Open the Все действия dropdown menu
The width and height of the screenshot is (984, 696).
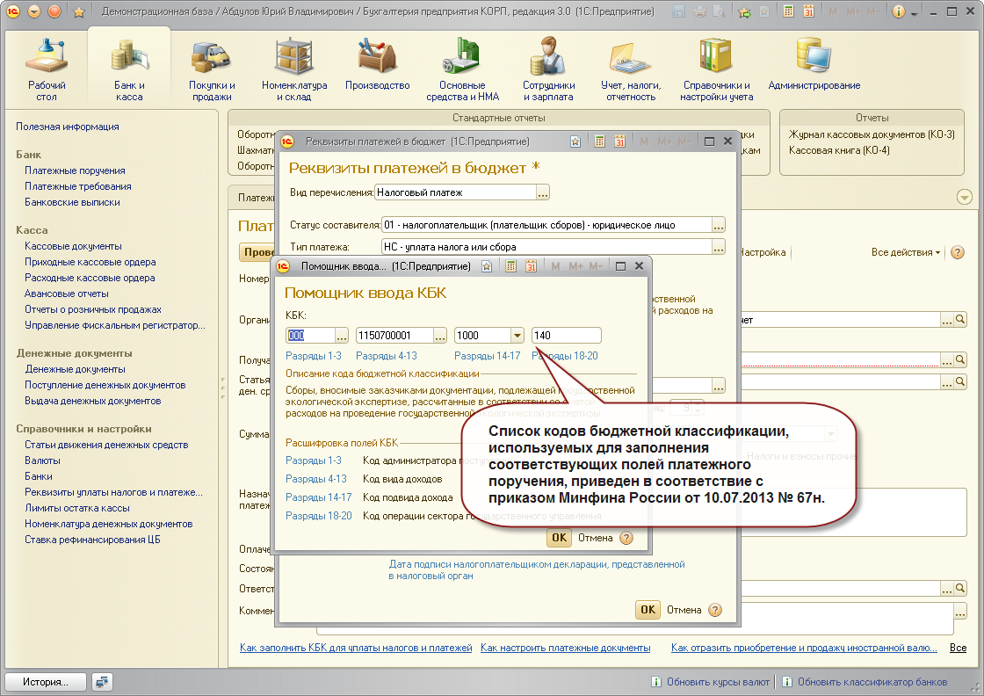[x=906, y=252]
